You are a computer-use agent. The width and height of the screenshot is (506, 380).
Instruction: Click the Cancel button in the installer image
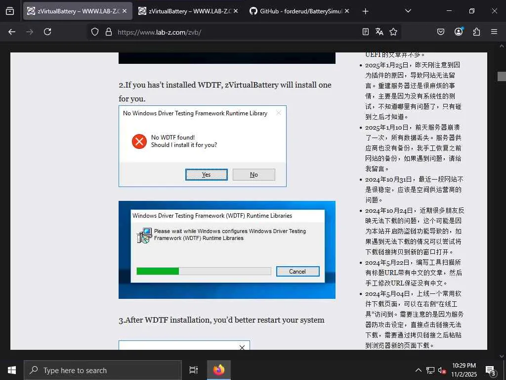297,272
